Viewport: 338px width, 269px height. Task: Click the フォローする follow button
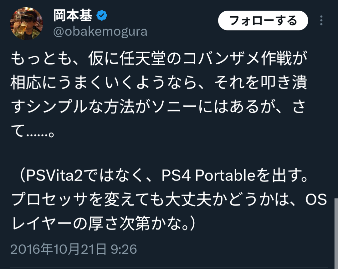pos(263,20)
